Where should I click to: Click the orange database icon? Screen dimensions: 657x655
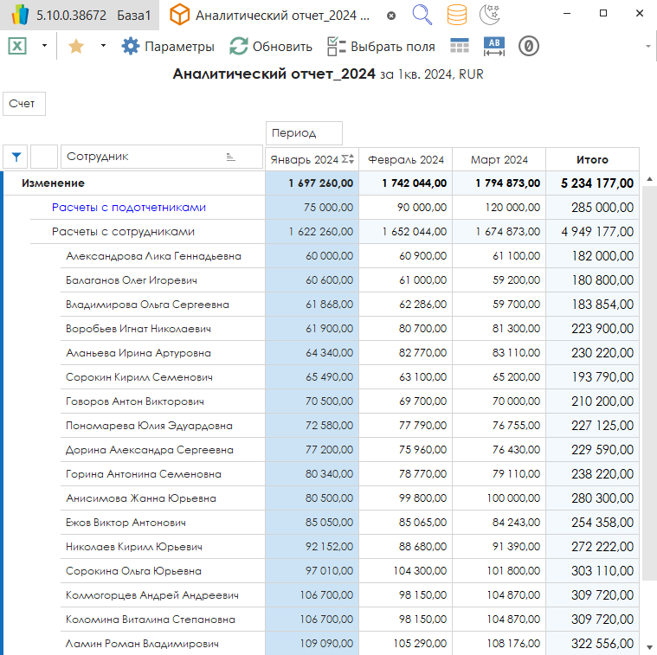pos(457,15)
